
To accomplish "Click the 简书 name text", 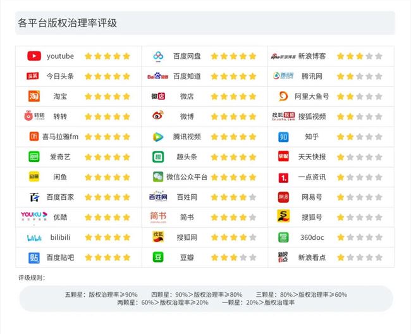I will coord(187,218).
